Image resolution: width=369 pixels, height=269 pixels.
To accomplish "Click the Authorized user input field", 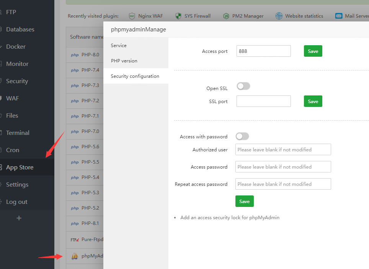I will (x=283, y=149).
